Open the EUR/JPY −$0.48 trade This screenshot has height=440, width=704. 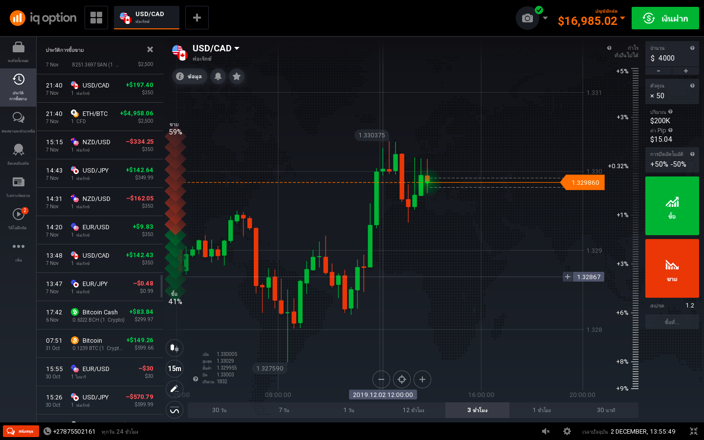100,287
